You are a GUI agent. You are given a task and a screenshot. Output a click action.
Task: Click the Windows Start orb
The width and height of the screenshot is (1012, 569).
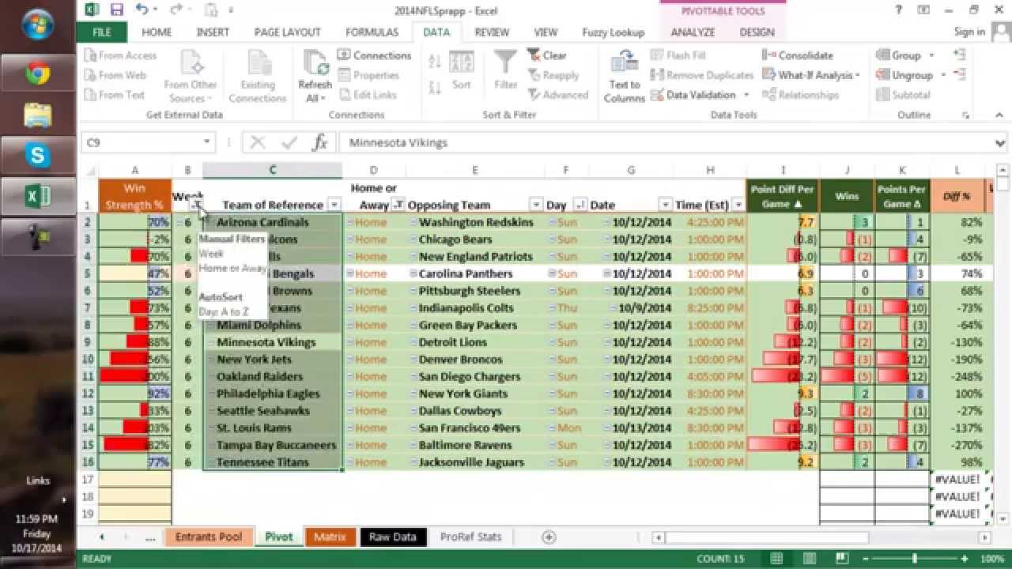coord(37,24)
